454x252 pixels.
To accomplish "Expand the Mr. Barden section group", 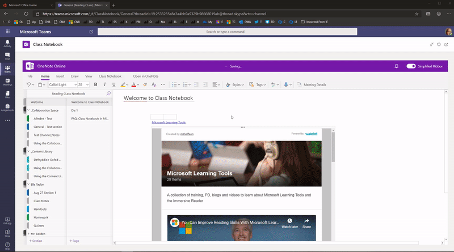I will (x=28, y=233).
